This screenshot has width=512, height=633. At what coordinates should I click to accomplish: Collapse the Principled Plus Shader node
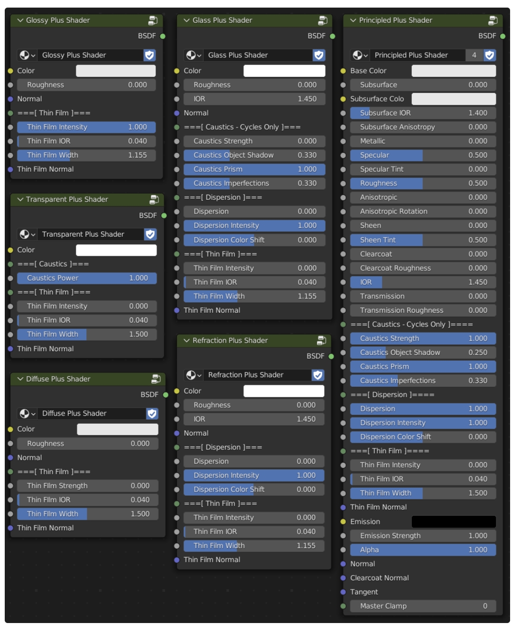(x=353, y=20)
